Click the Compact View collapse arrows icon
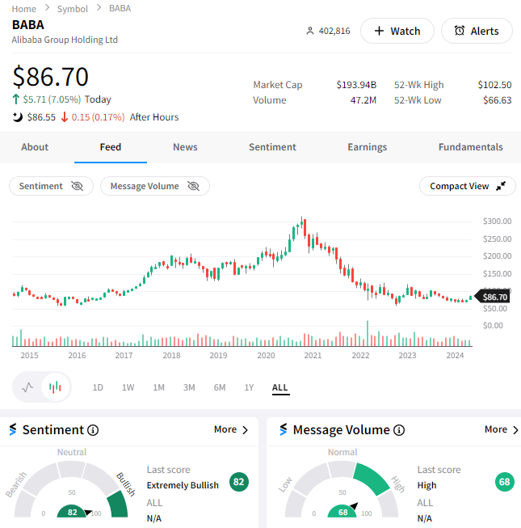Image resolution: width=521 pixels, height=528 pixels. 501,186
